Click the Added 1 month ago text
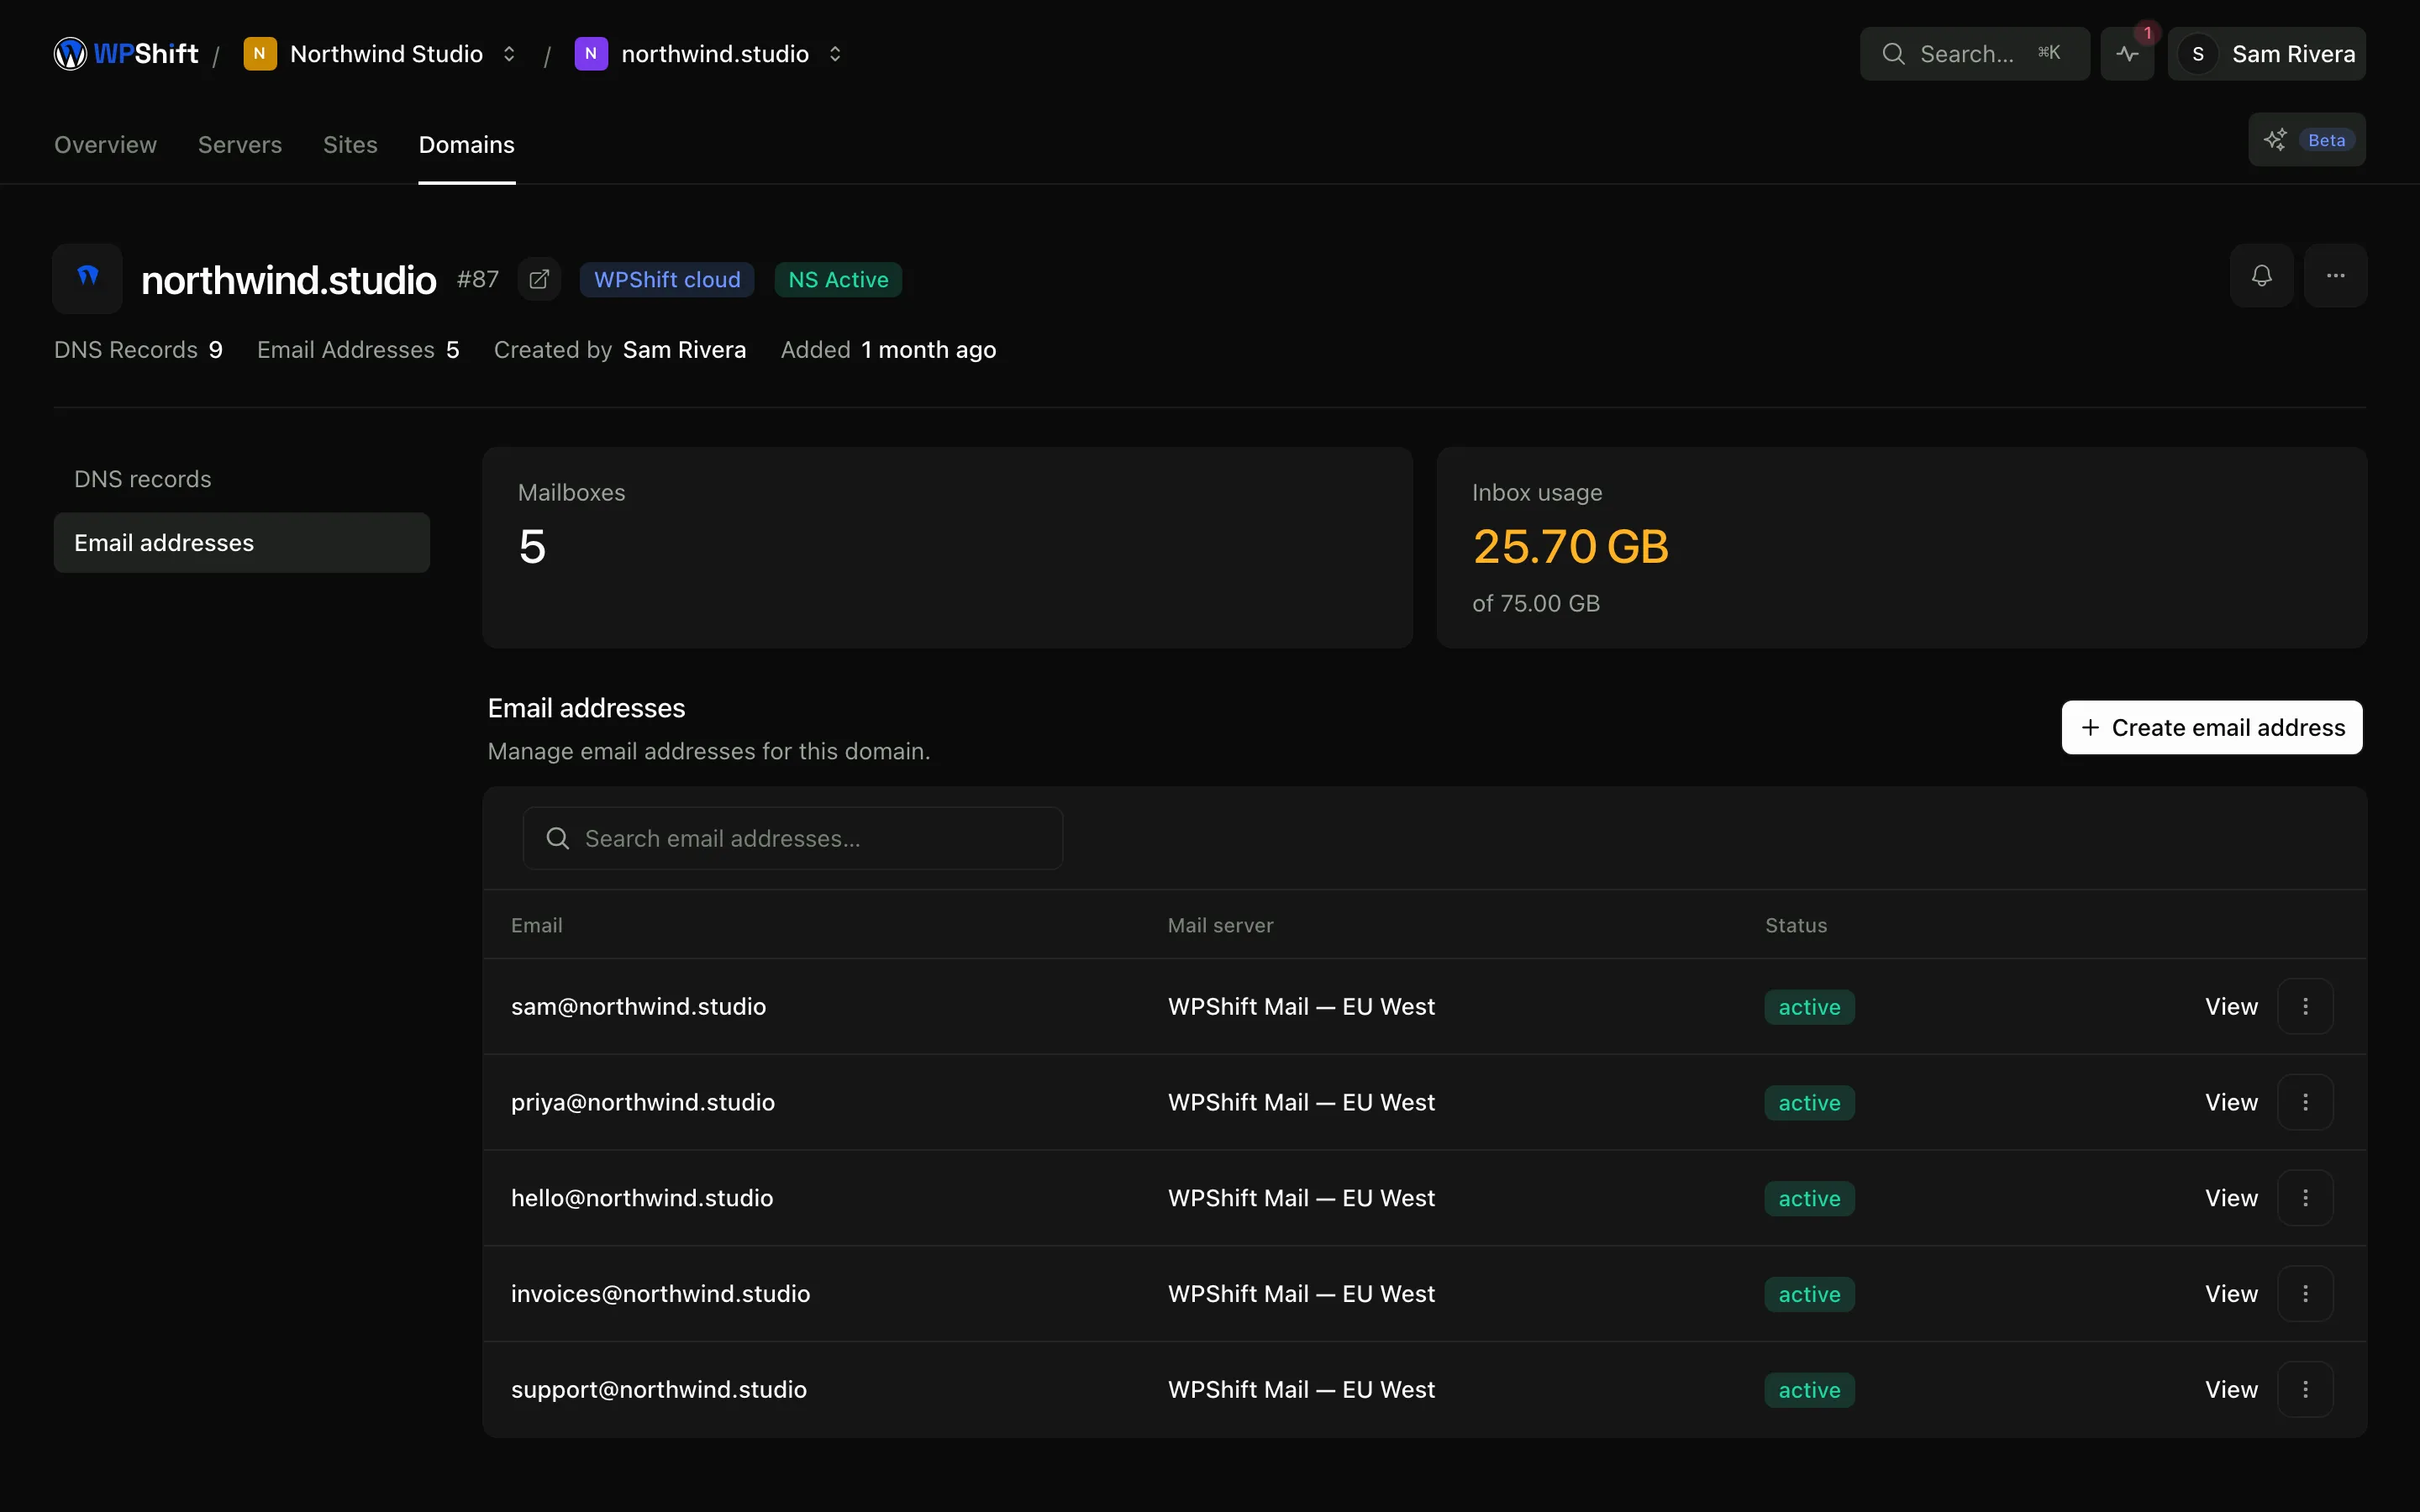 point(889,350)
